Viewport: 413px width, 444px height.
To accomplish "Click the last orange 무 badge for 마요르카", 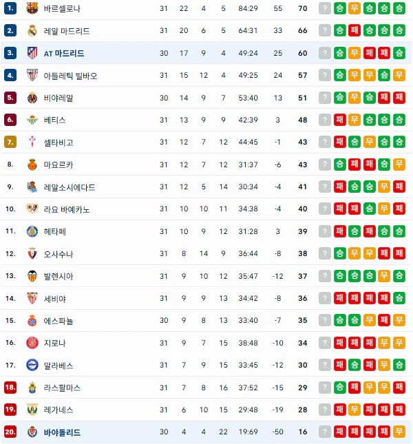I will (399, 165).
